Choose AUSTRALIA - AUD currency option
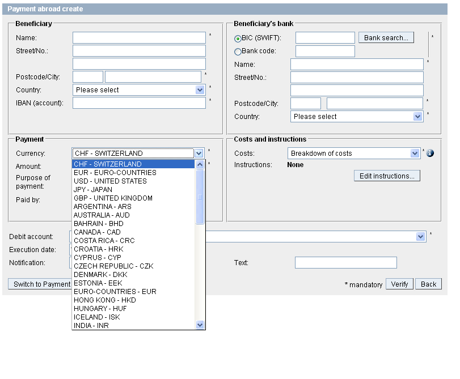460x379 pixels. [x=133, y=215]
